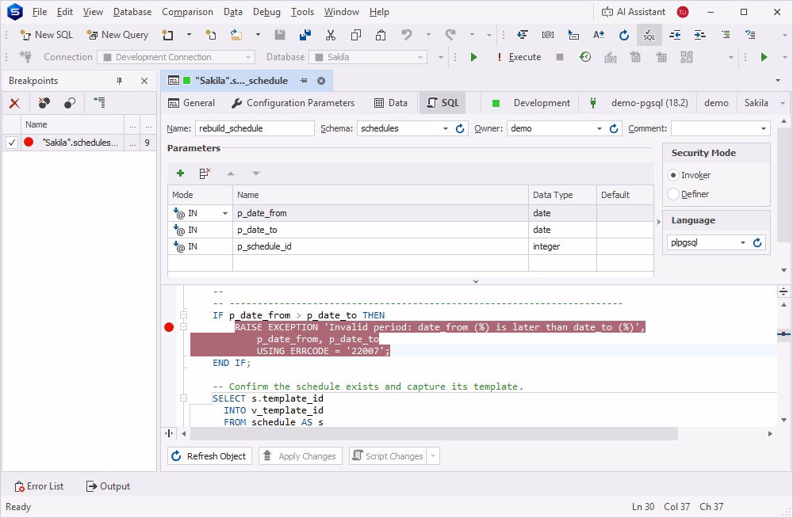The height and width of the screenshot is (518, 793).
Task: Click the refresh icon in top toolbar
Action: coord(624,35)
